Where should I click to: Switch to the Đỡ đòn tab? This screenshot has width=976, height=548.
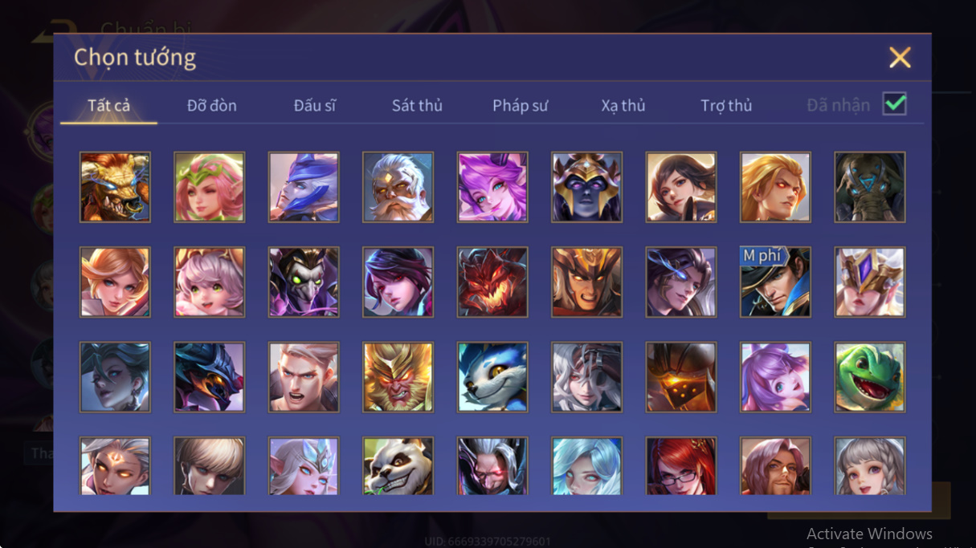coord(212,105)
